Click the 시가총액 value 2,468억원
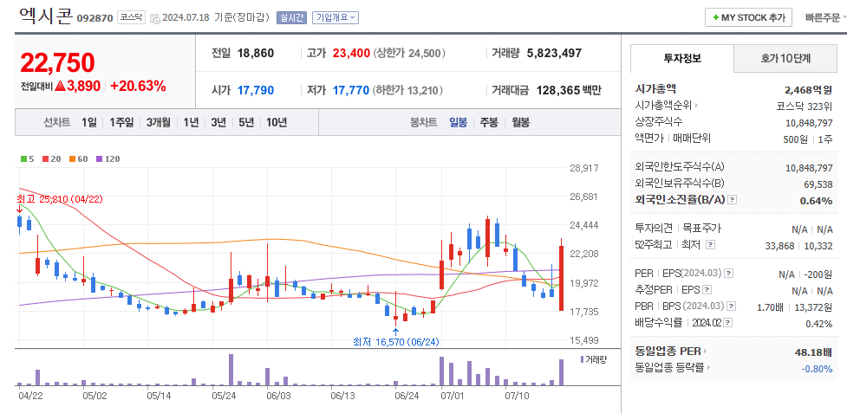This screenshot has width=860, height=413. [809, 89]
